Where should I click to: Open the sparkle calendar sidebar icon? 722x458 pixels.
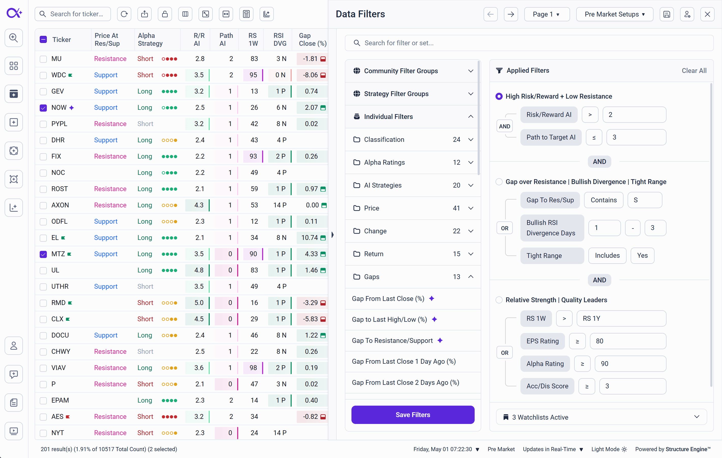14,94
